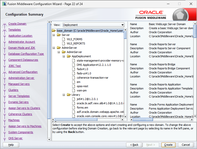Open Dynamic Servers step
Image resolution: width=197 pixels, height=149 pixels.
(19, 102)
